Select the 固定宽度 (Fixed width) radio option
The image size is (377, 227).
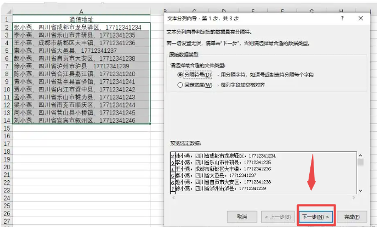pyautogui.click(x=180, y=85)
